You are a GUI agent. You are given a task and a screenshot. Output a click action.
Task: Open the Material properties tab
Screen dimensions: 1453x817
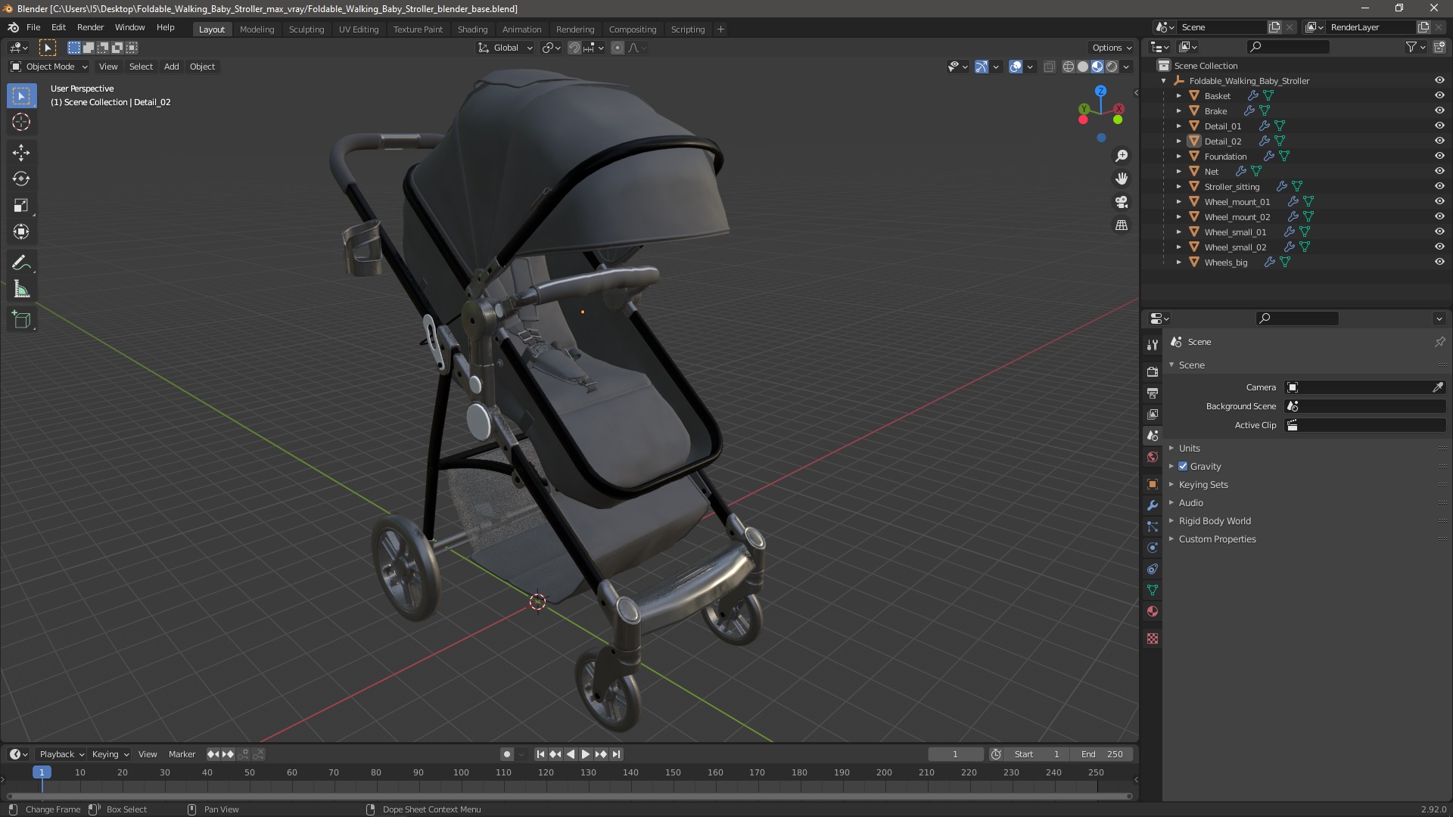[1153, 611]
